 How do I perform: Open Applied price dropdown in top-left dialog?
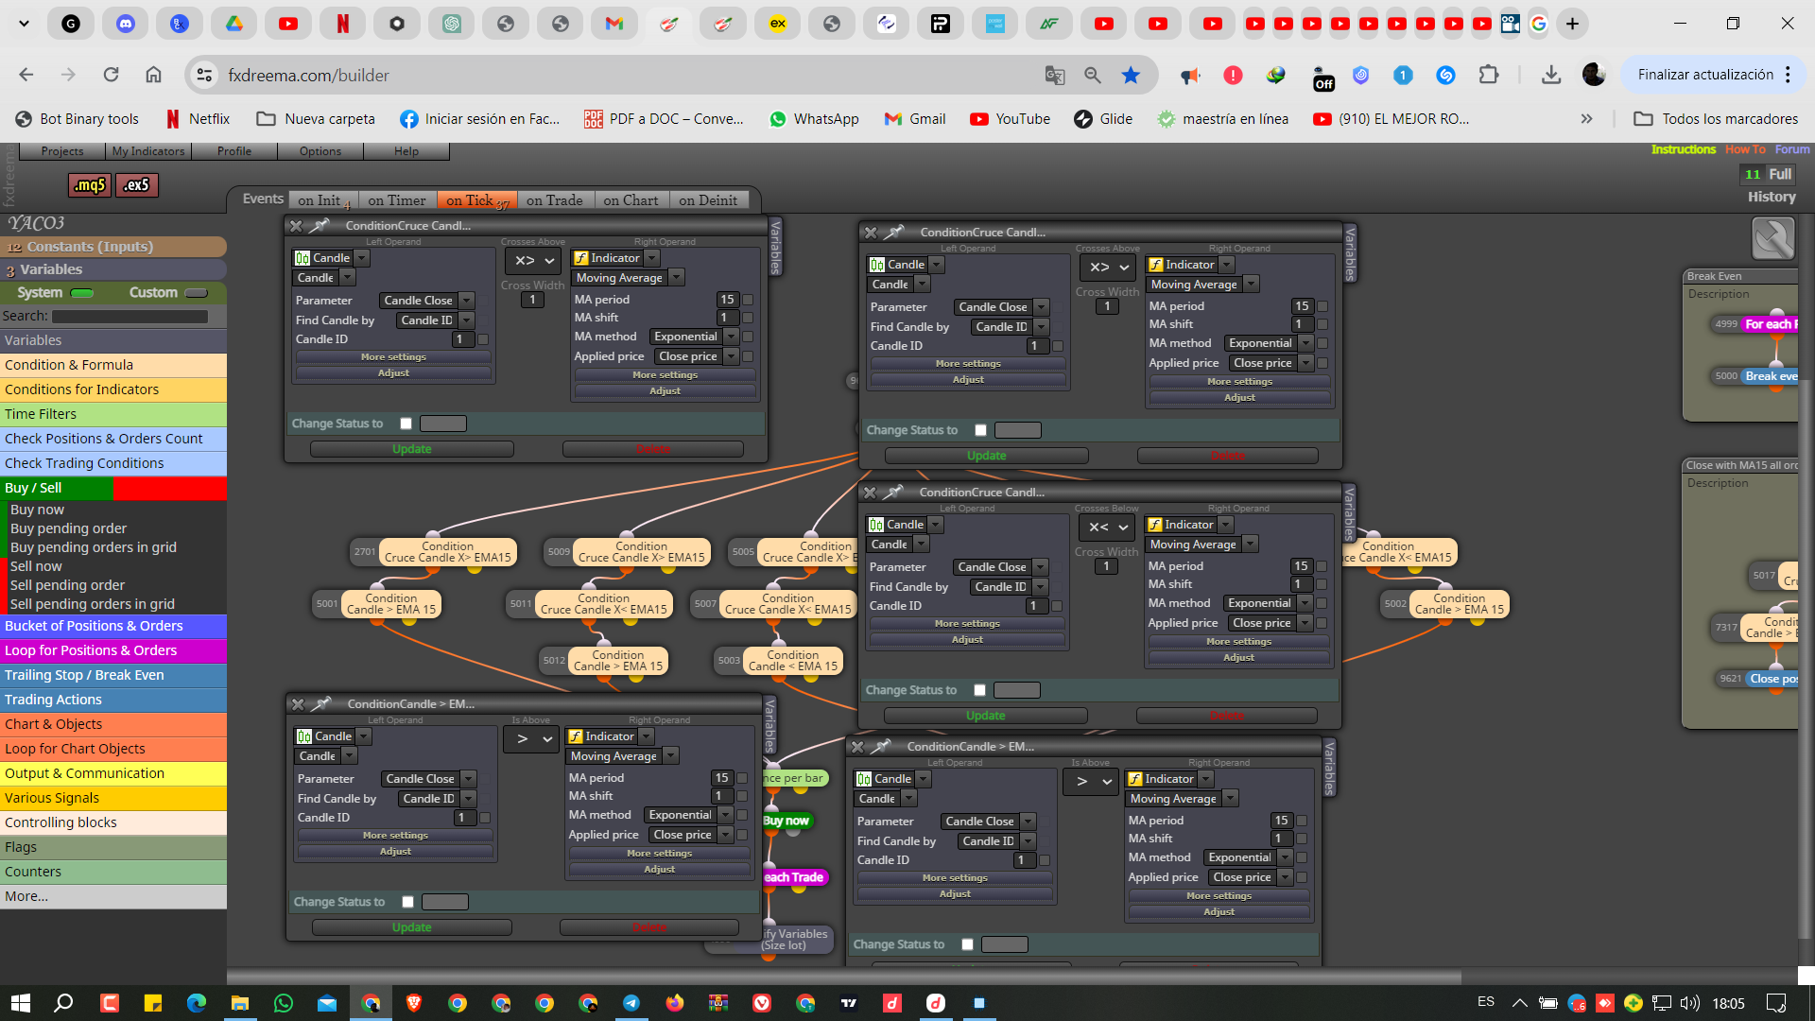697,356
